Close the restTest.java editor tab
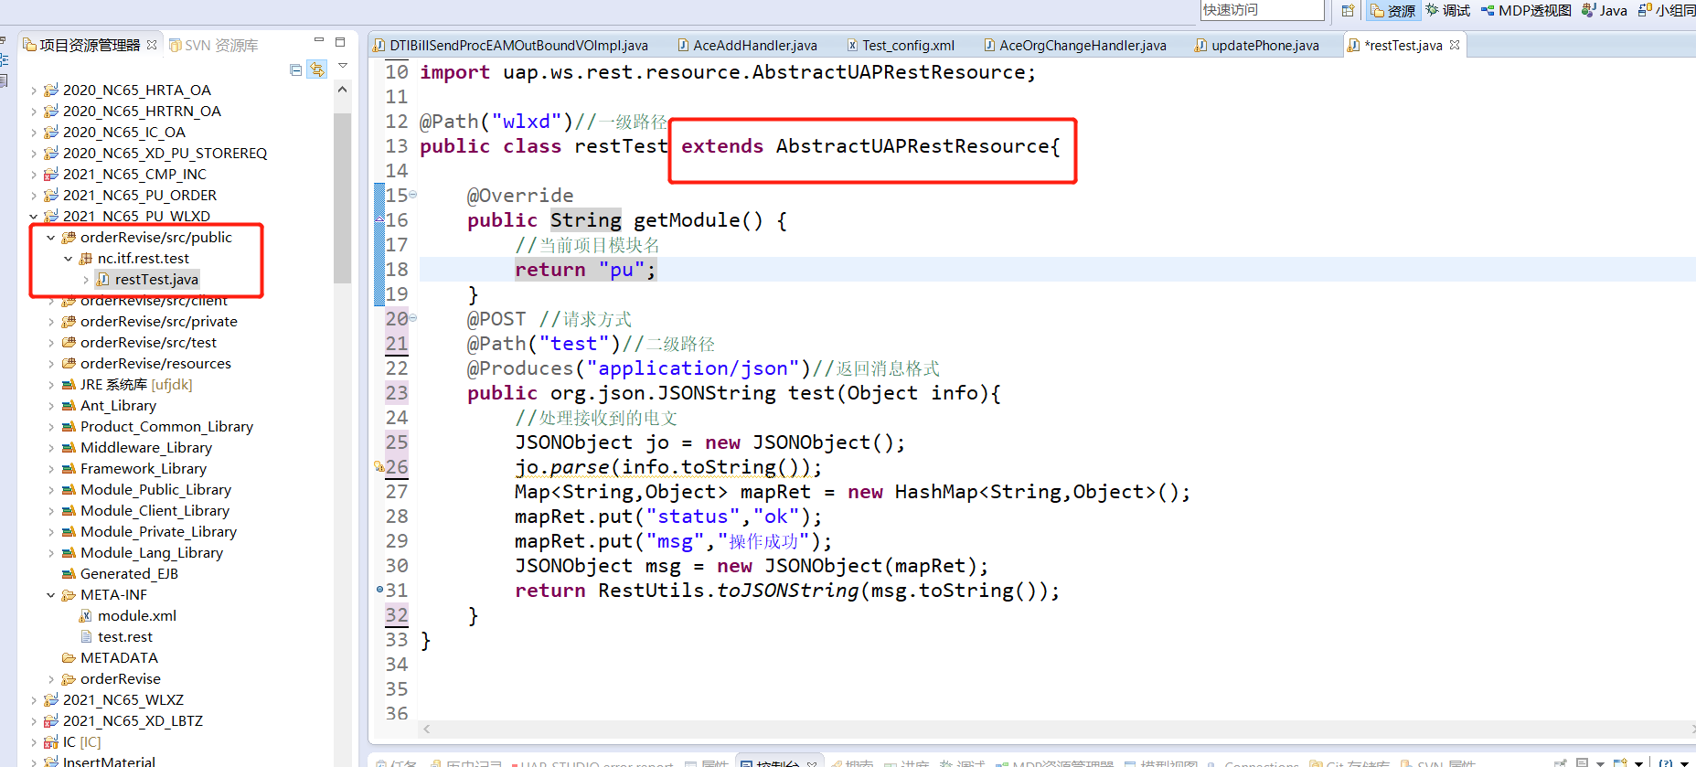1696x767 pixels. [x=1455, y=45]
